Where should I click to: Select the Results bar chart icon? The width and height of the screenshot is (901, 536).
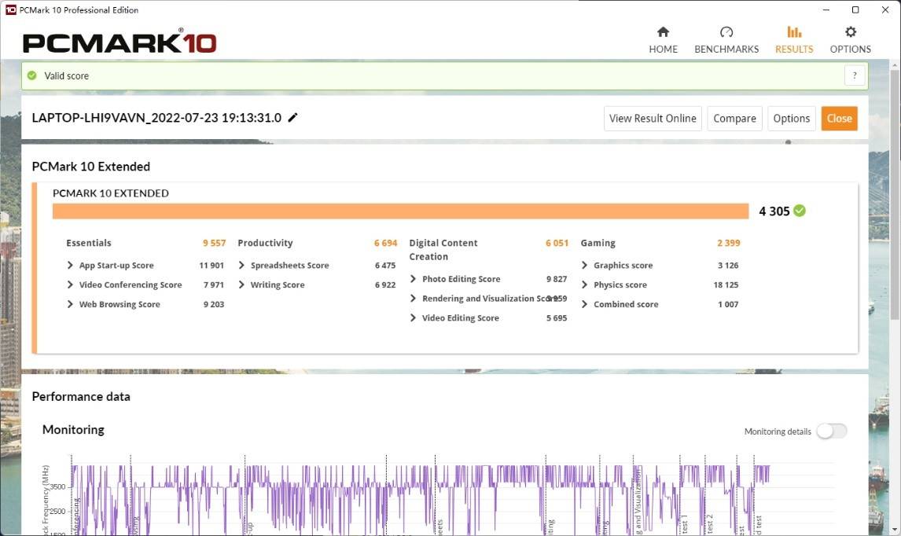(x=794, y=32)
